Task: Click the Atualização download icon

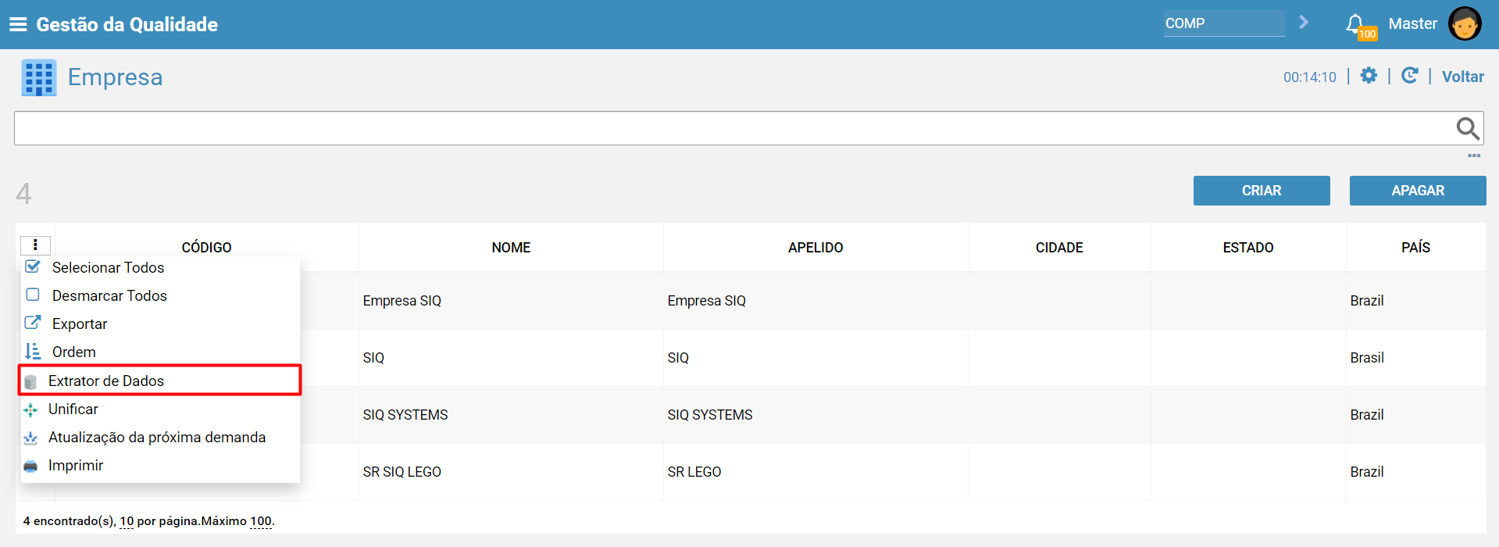Action: [x=30, y=438]
